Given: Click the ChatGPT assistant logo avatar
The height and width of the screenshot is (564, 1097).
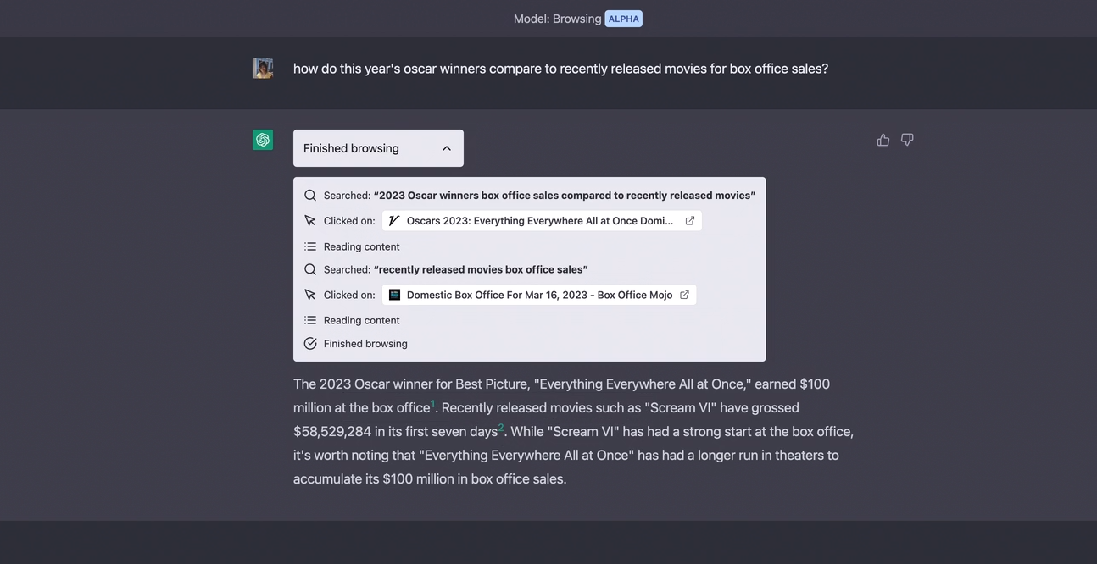Looking at the screenshot, I should tap(263, 140).
